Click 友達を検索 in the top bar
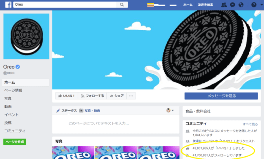264x159 pixels. tap(205, 5)
